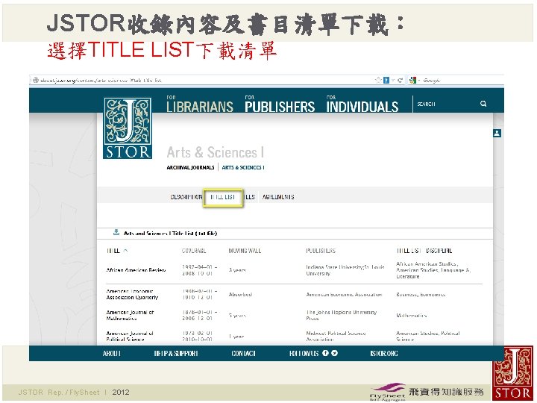
Task: Click the Business, Economics discipline text
Action: pos(421,295)
